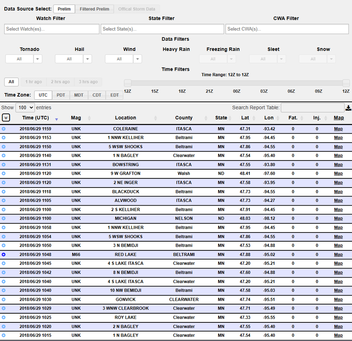
Task: Sort by the State column header
Action: click(221, 118)
